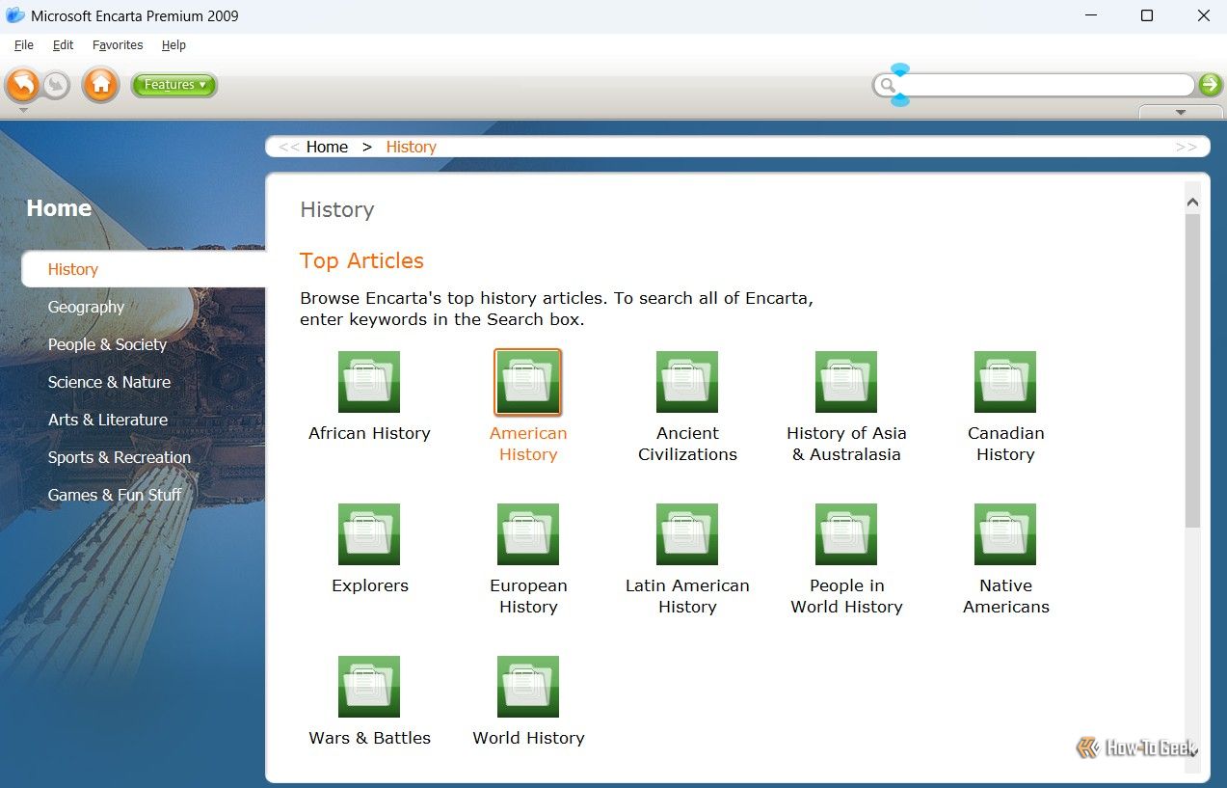Click the Home button in the toolbar
Image resolution: width=1227 pixels, height=788 pixels.
pos(100,85)
